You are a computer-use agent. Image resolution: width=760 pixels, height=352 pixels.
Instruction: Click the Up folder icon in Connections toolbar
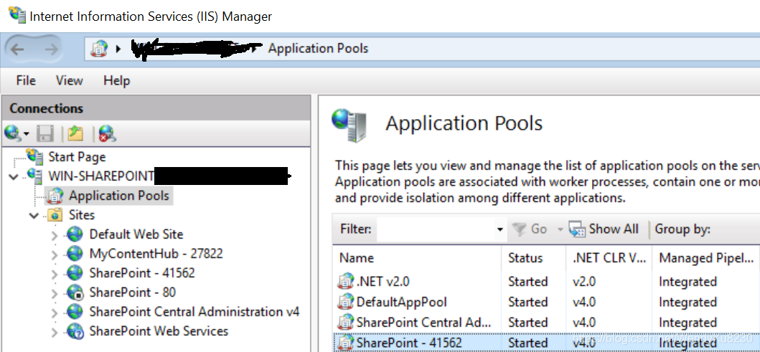coord(75,133)
